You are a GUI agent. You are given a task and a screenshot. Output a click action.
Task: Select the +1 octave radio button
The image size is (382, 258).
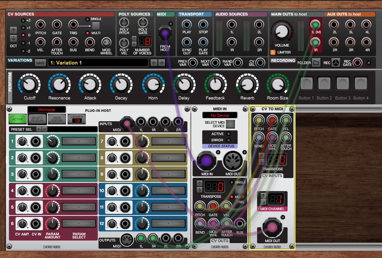point(23,28)
